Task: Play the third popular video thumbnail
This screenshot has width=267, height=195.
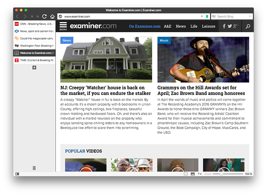Action: (178, 165)
